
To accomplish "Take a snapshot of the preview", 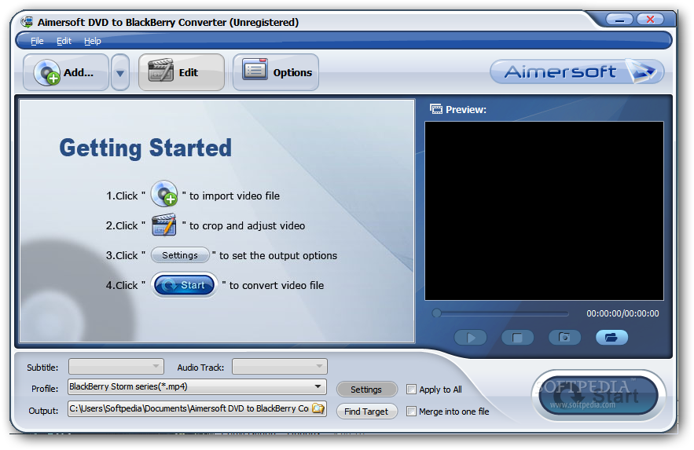I will (564, 337).
